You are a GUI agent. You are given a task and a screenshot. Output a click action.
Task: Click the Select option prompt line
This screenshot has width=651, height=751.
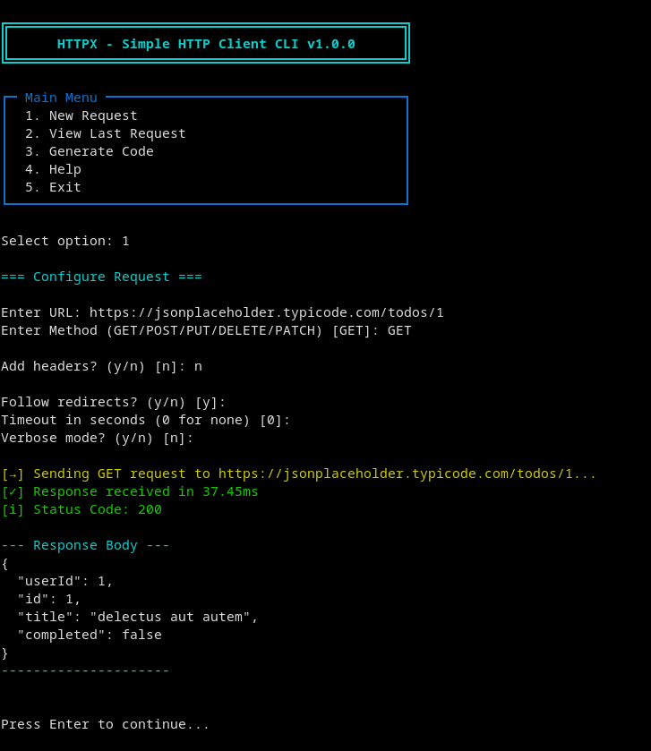[x=65, y=241]
